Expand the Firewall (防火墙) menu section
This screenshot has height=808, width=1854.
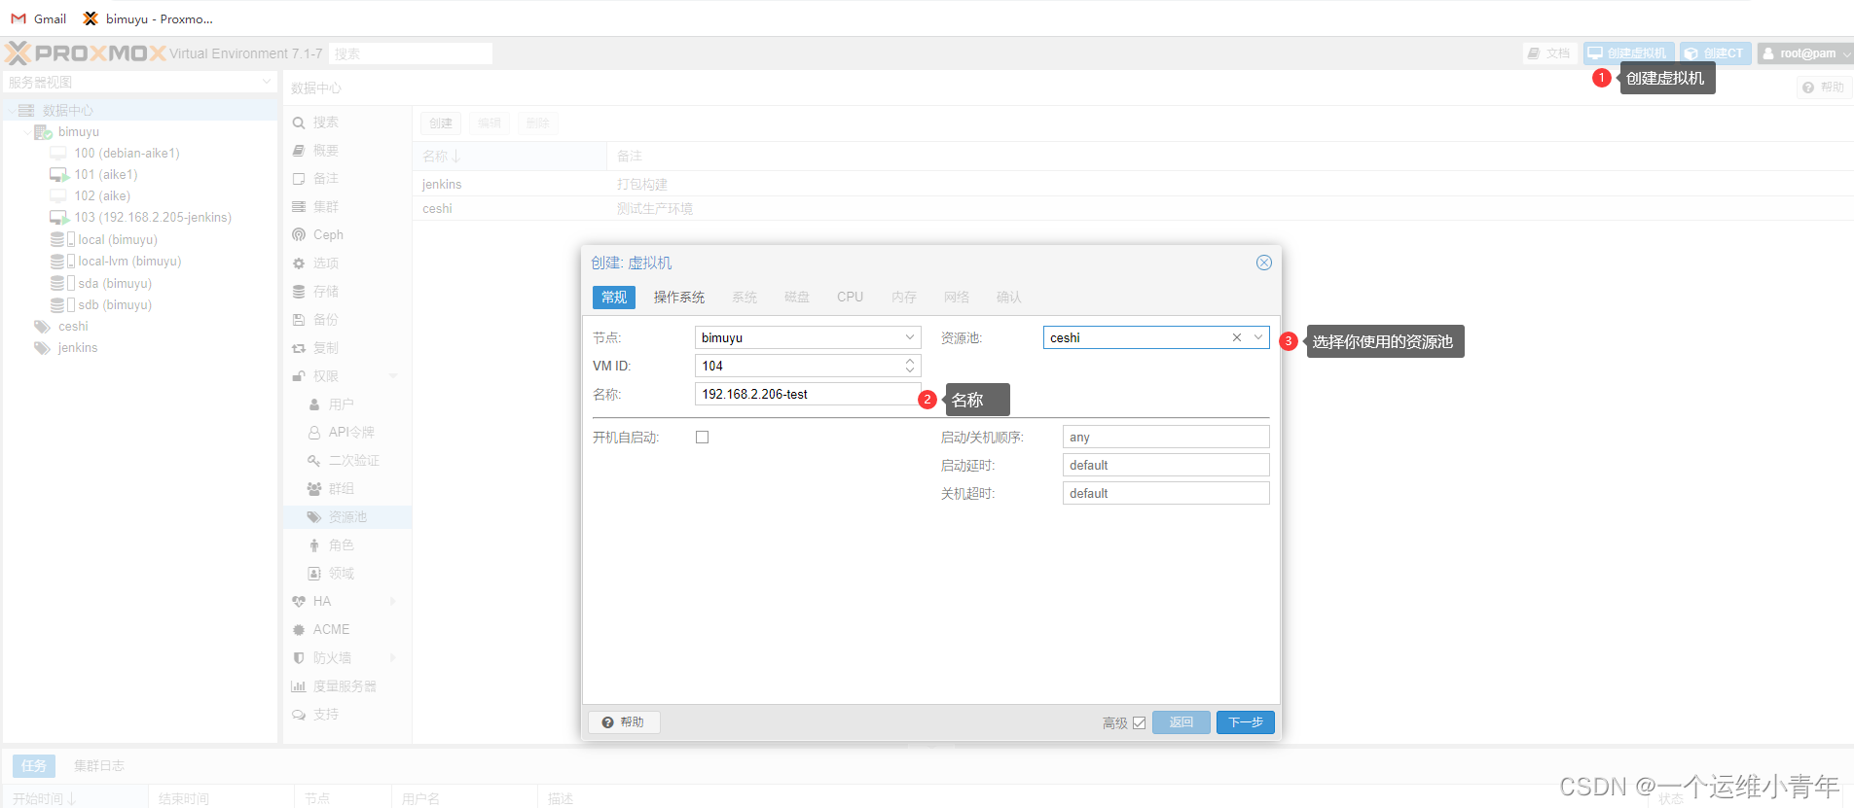(x=393, y=658)
